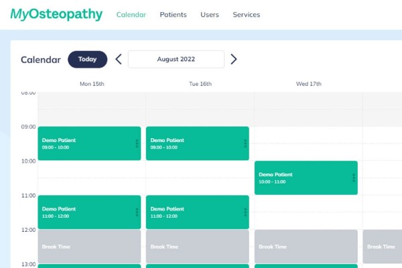Select Tuesday 11:00 - 12:00 Demo Patient appointment
The height and width of the screenshot is (268, 402).
pos(198,212)
